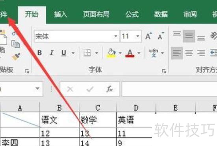Click decrease indent icon
This screenshot has width=217, height=146.
(x=213, y=53)
